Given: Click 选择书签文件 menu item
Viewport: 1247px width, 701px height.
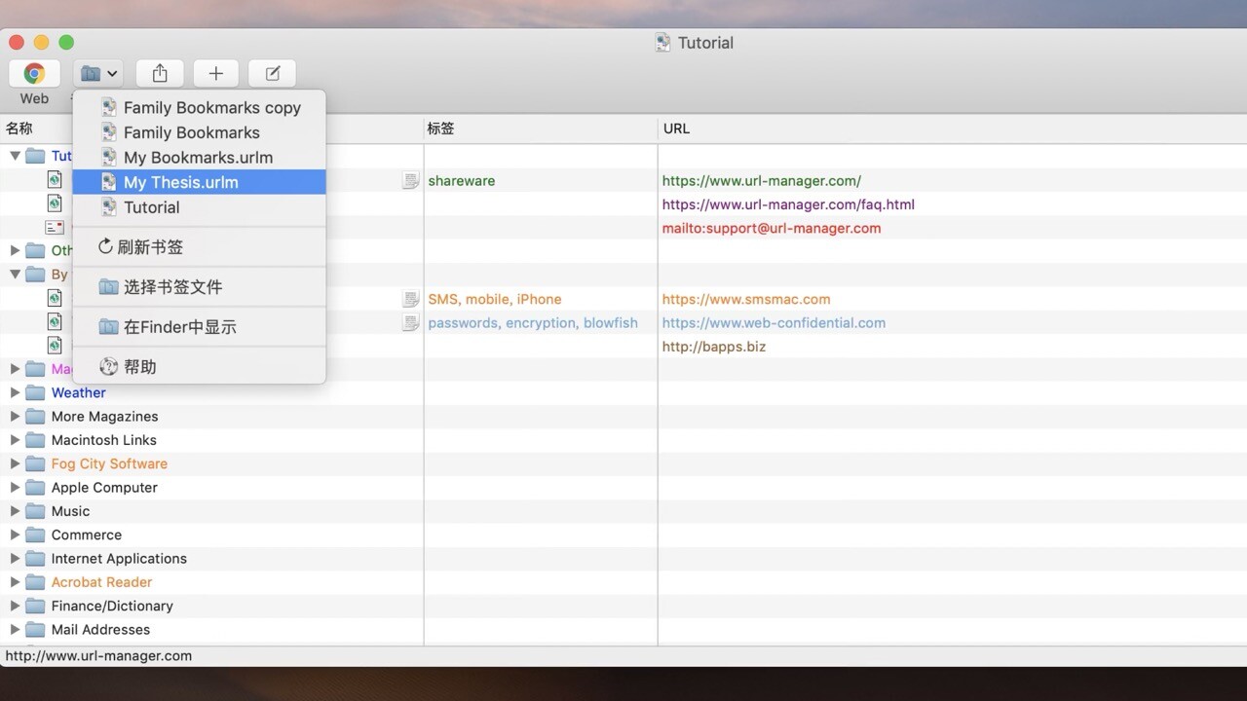Looking at the screenshot, I should 200,287.
